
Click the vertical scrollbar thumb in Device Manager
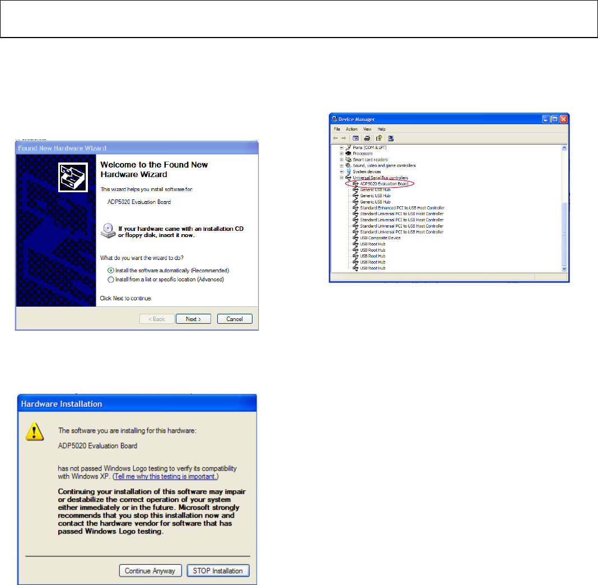tap(564, 234)
